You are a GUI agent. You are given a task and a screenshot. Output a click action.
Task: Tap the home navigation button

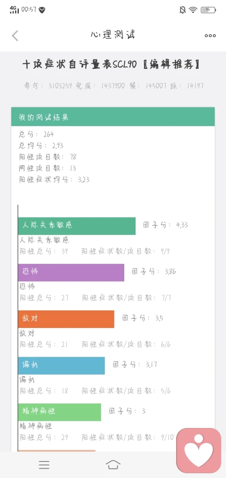[x=113, y=465]
